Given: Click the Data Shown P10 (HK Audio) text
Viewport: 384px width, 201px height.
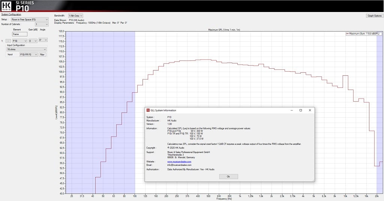Looking at the screenshot, I should click(69, 20).
